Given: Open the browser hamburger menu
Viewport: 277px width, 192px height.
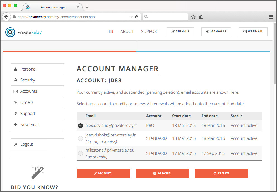Looking at the screenshot, I should click(x=271, y=17).
